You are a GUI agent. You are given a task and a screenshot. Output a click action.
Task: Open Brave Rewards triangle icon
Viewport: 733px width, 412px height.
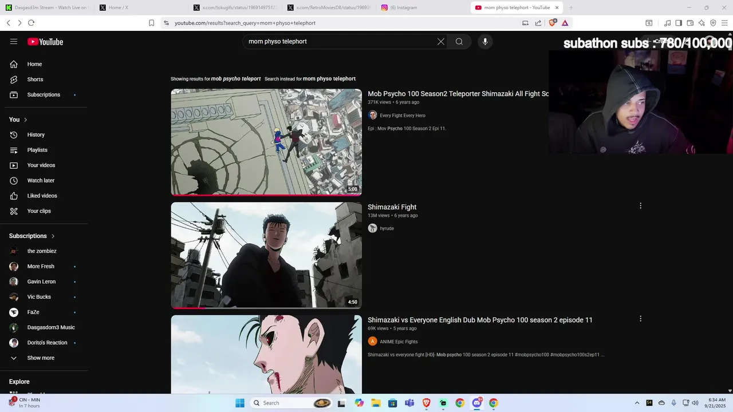[565, 23]
